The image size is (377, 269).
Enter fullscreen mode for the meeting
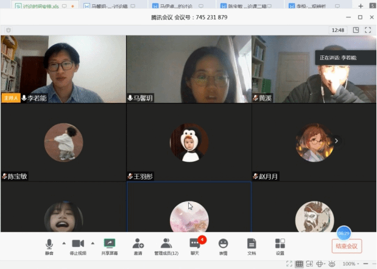coord(368,30)
